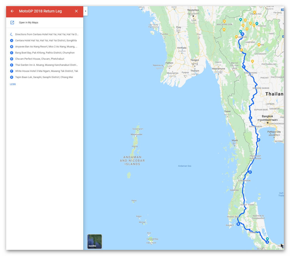Open in My Maps link

pos(28,22)
